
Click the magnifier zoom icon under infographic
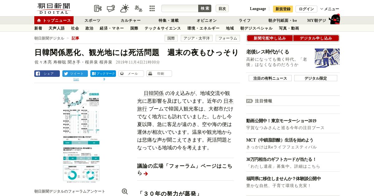125,191
